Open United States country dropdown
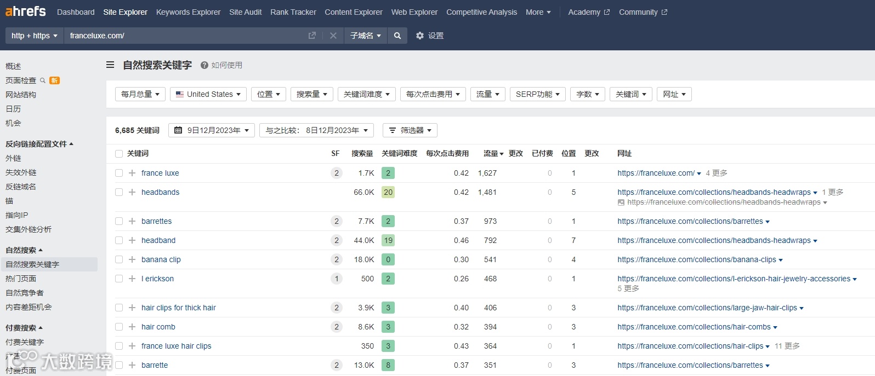The width and height of the screenshot is (875, 376). (x=208, y=94)
